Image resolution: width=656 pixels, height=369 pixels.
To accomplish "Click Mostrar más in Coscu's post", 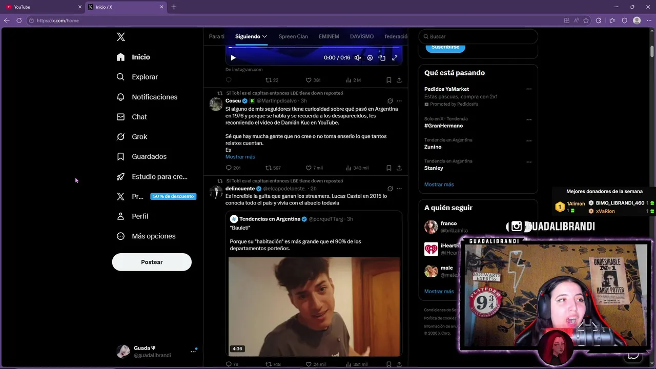I will [240, 157].
